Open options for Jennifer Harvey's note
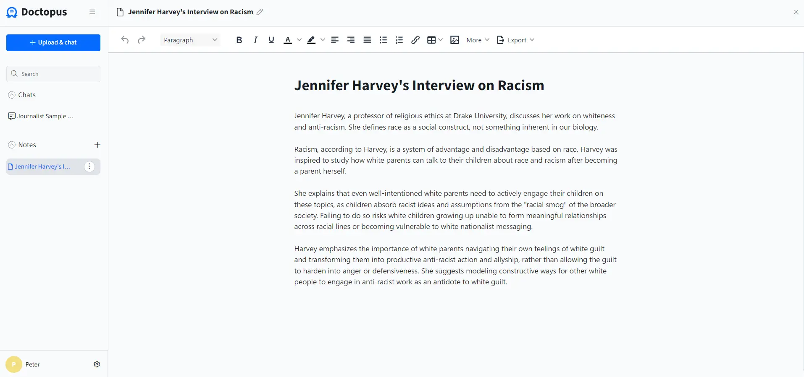Viewport: 804px width, 377px height. point(89,166)
